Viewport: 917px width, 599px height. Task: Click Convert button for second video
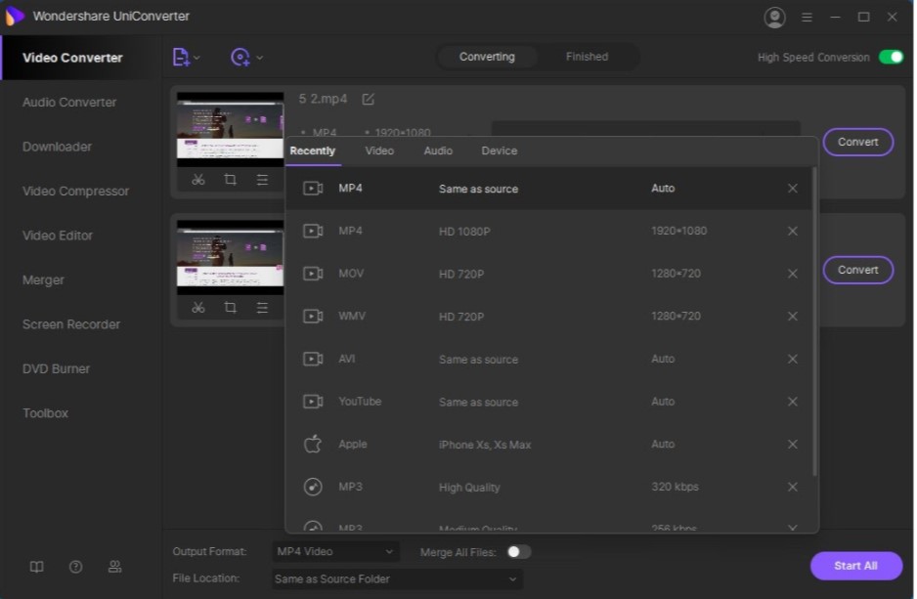858,270
